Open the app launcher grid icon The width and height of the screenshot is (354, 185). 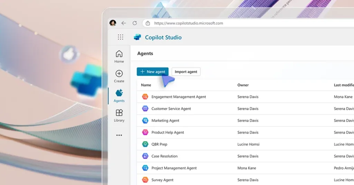pos(121,37)
